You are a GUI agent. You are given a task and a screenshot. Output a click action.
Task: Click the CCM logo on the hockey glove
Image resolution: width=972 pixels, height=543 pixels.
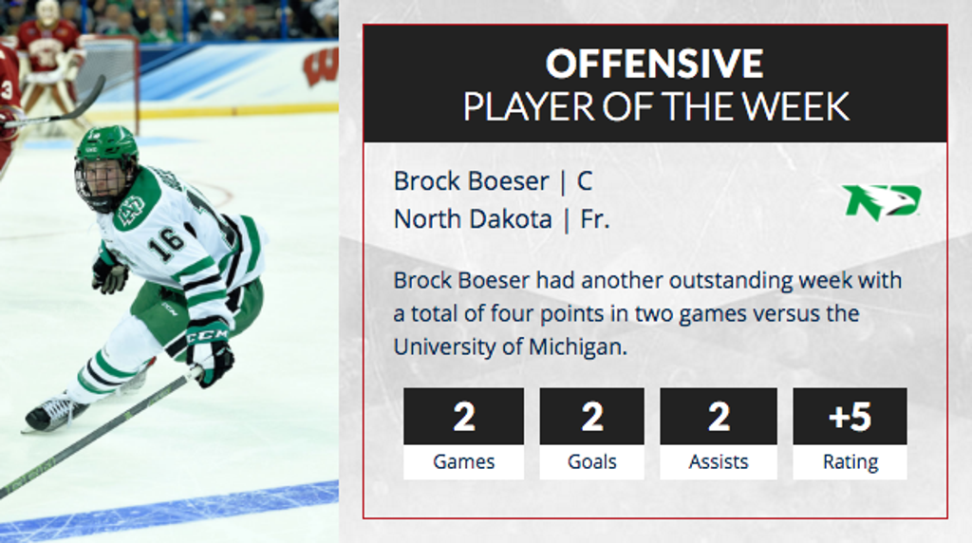[206, 338]
